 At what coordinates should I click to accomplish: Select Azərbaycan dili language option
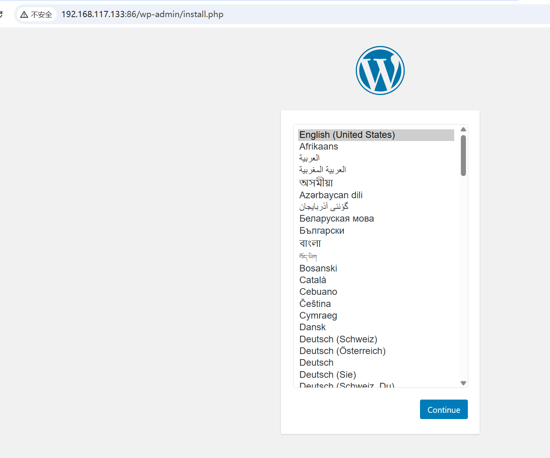click(x=376, y=195)
